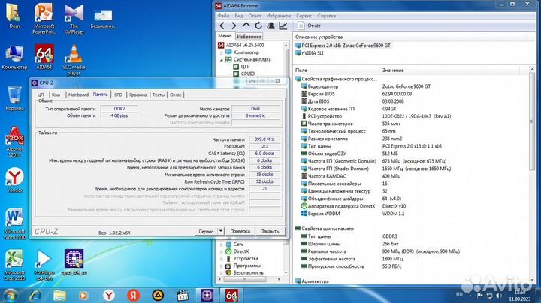541x303 pixels.
Task: Launch Alcohol 120% desktop shortcut
Action: click(14, 142)
